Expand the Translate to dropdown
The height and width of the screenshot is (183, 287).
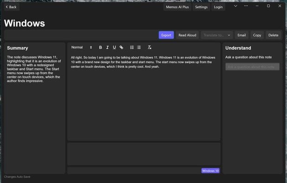point(217,35)
